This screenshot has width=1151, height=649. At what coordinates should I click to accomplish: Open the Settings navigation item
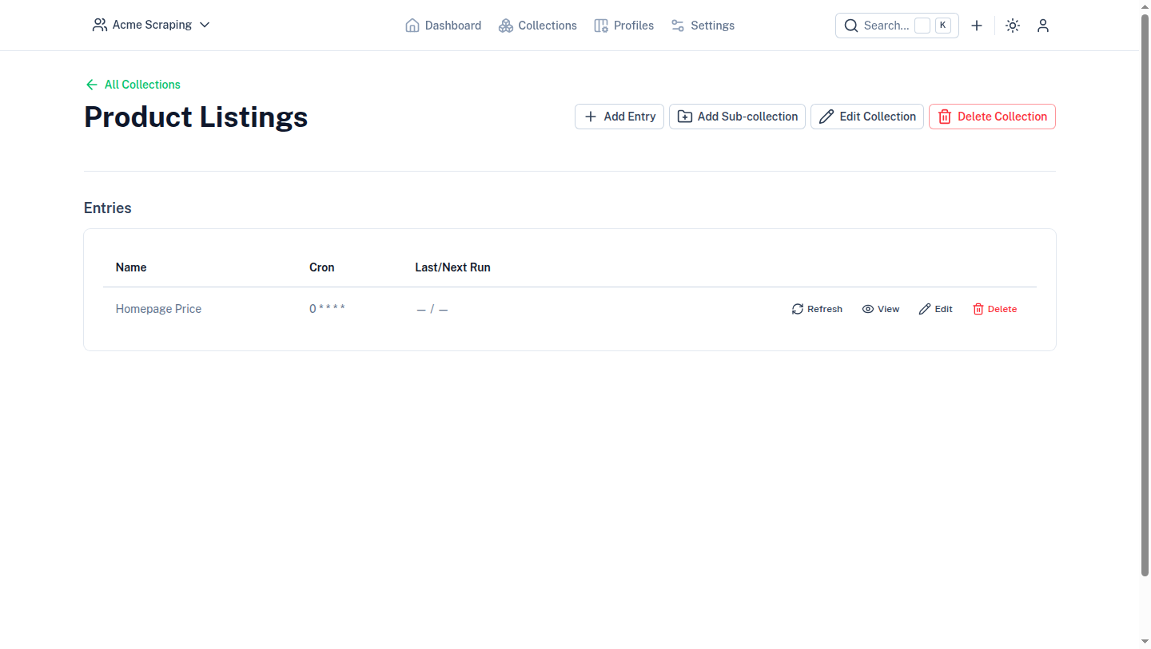(x=703, y=26)
